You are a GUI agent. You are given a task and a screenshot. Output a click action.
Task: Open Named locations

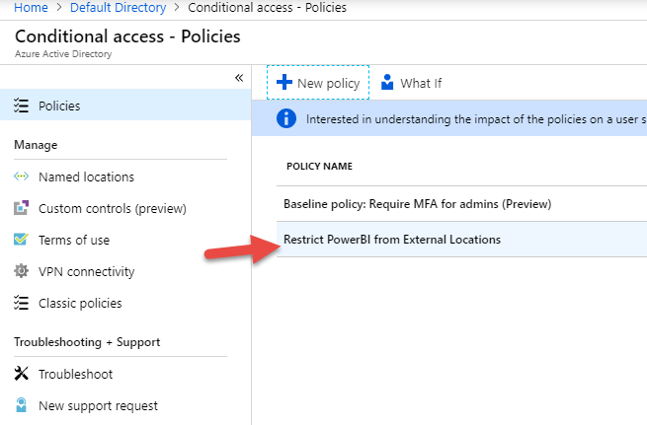(86, 177)
